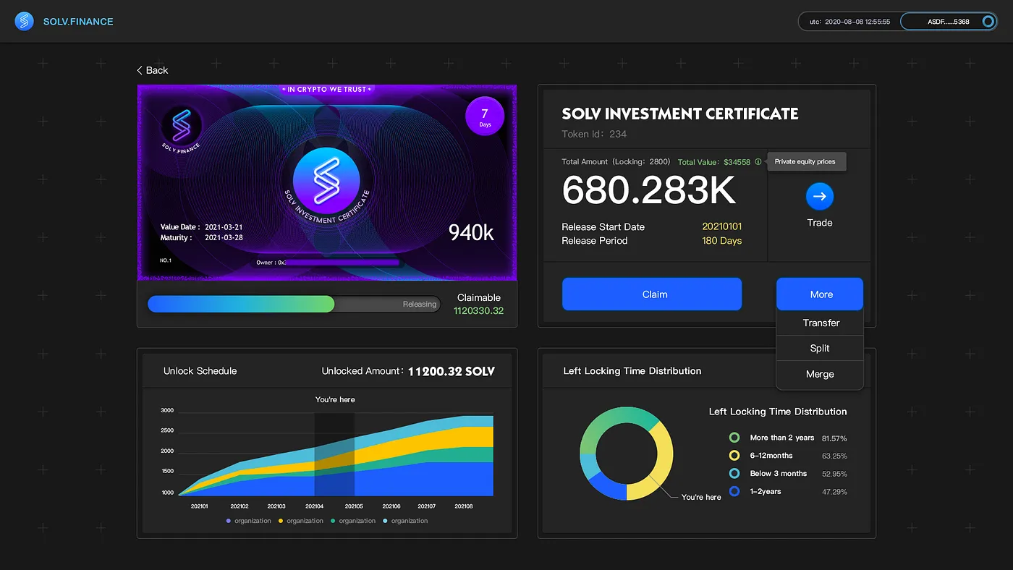Click the 3000 label on the chart y-axis
Viewport: 1013px width, 570px height.
pyautogui.click(x=167, y=411)
